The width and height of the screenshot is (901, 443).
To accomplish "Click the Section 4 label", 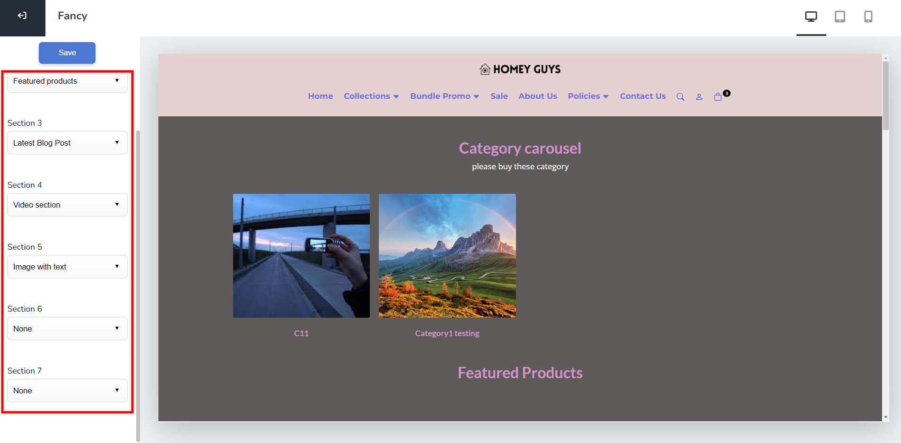I will click(25, 185).
